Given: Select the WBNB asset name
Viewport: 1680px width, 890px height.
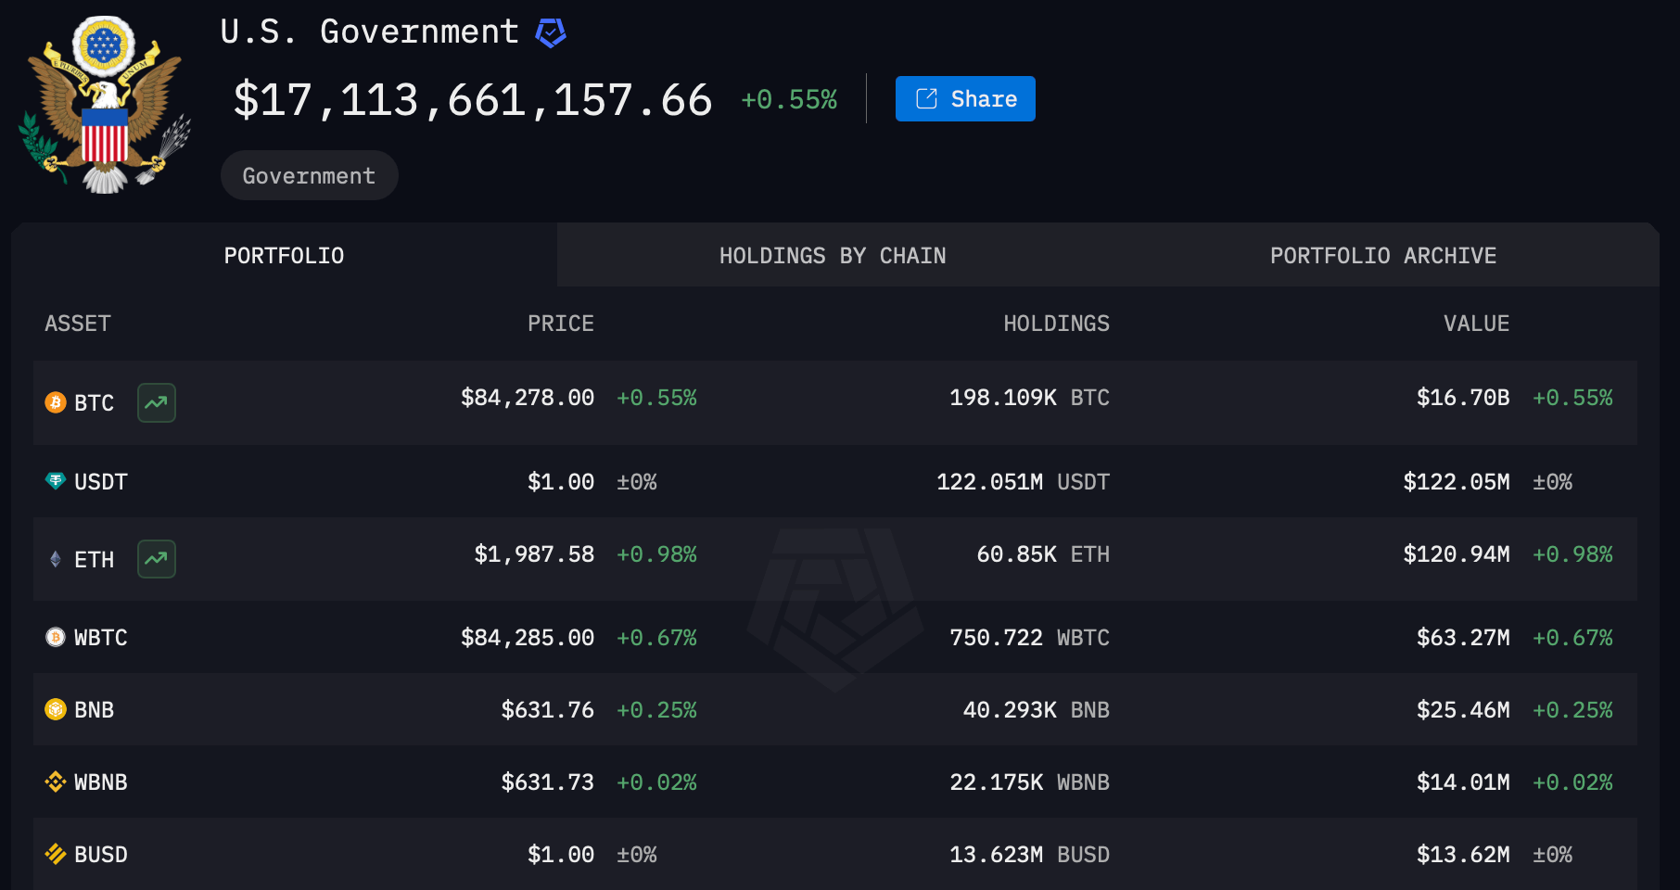Looking at the screenshot, I should coord(101,782).
